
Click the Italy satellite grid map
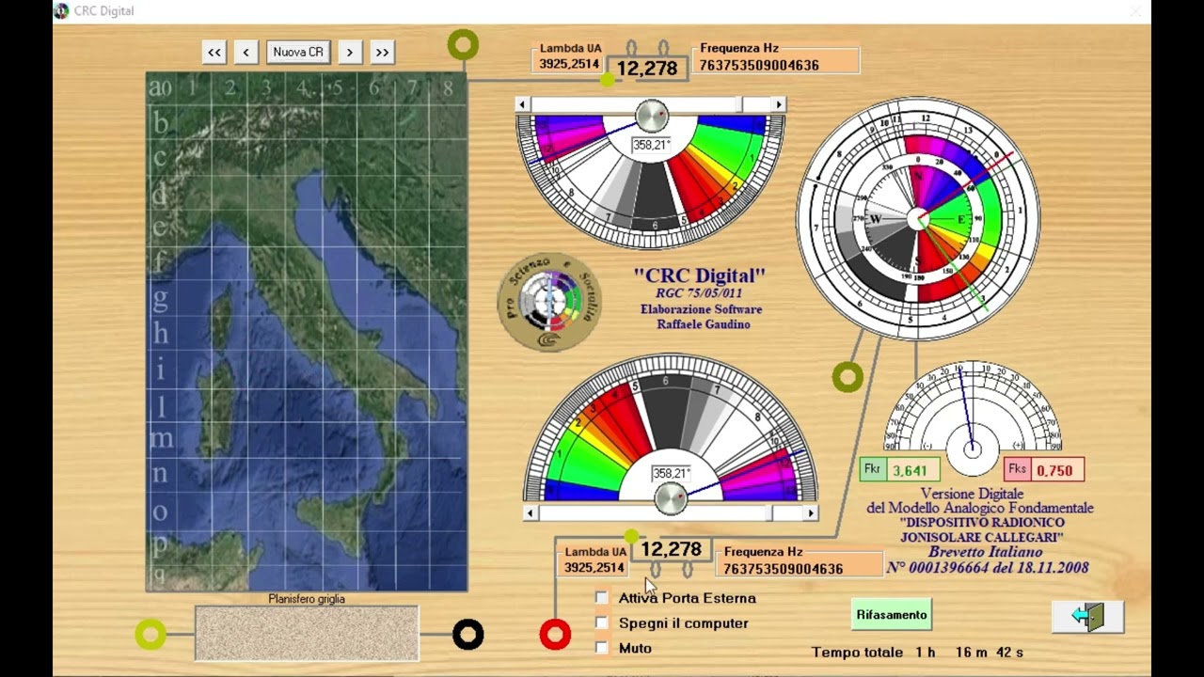click(x=307, y=332)
